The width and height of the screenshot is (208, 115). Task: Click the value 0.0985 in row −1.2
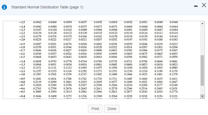[x=174, y=68]
